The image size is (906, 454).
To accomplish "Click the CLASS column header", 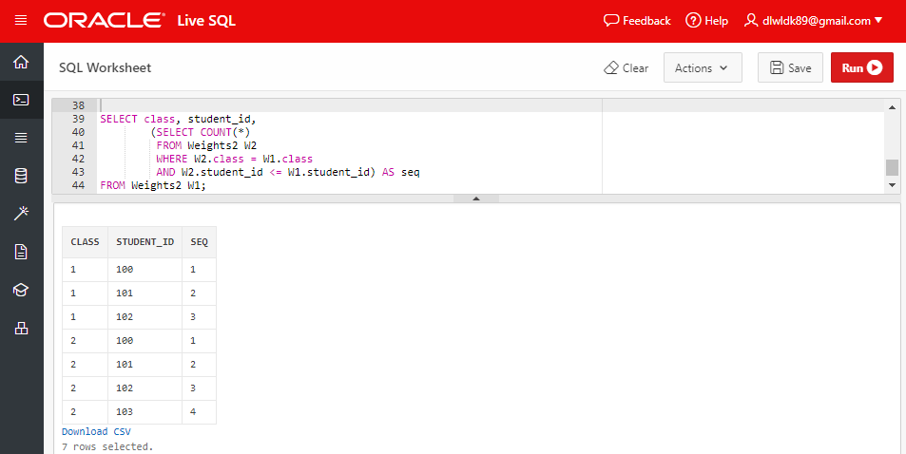I will coord(85,242).
